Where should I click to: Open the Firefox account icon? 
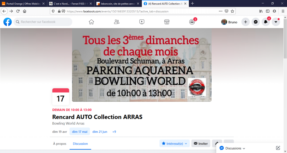click(x=274, y=11)
